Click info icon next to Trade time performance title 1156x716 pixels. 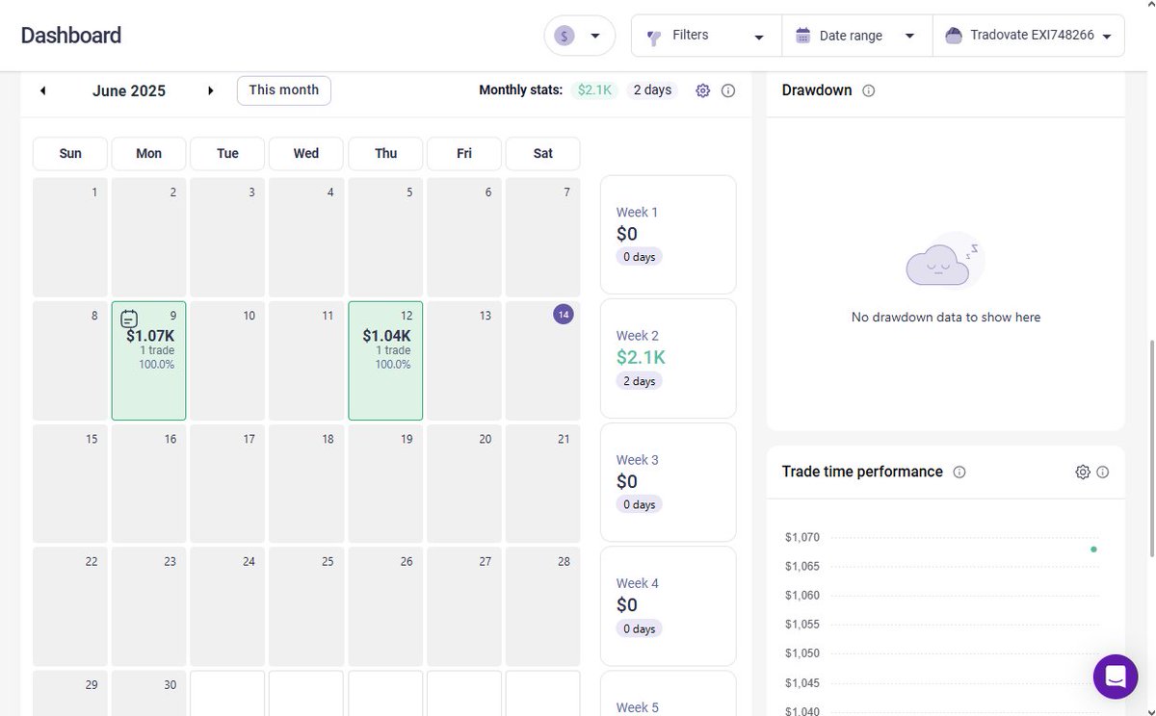tap(959, 472)
